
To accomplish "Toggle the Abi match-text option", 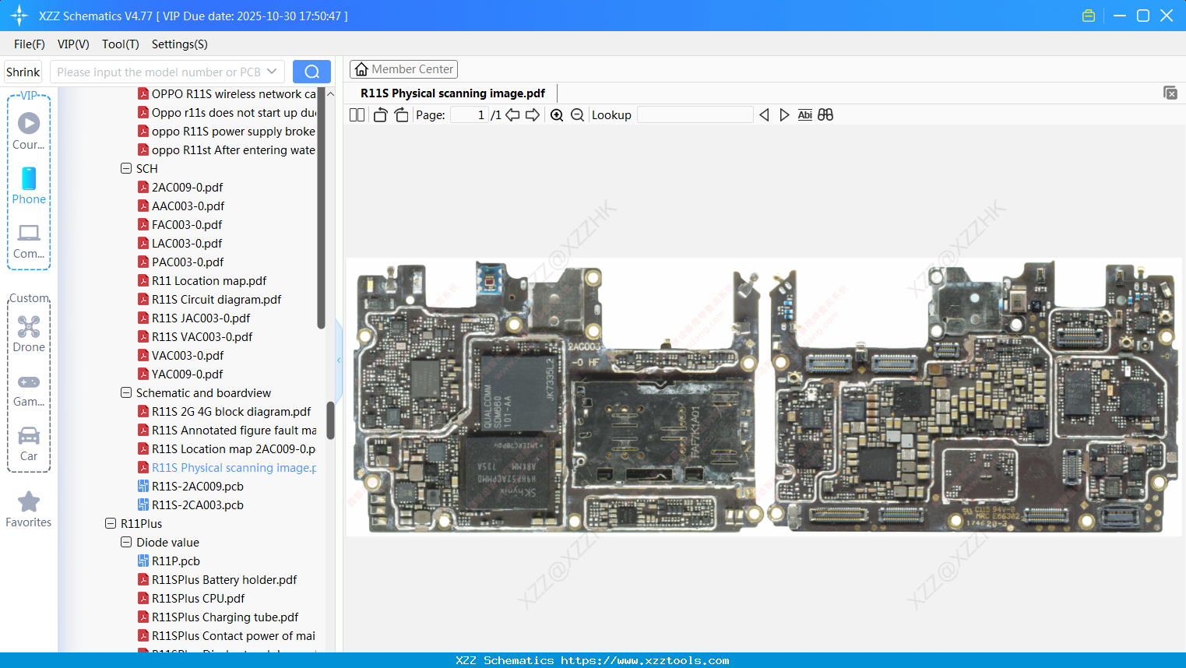I will click(804, 115).
